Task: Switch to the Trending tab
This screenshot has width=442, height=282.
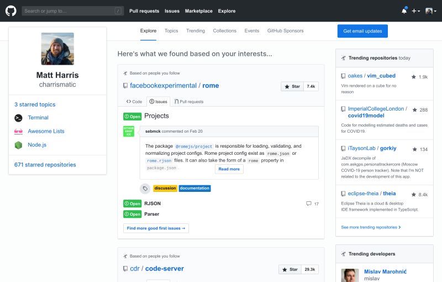Action: [x=196, y=31]
